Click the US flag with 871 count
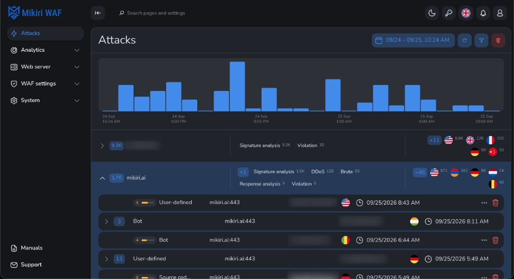This screenshot has width=514, height=279. coord(434,172)
